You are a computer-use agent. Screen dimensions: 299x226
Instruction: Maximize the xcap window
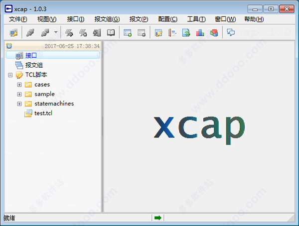point(271,9)
